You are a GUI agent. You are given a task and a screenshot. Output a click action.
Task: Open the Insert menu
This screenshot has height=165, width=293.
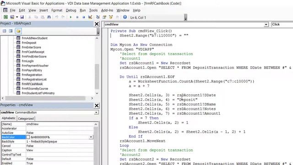pos(43,10)
